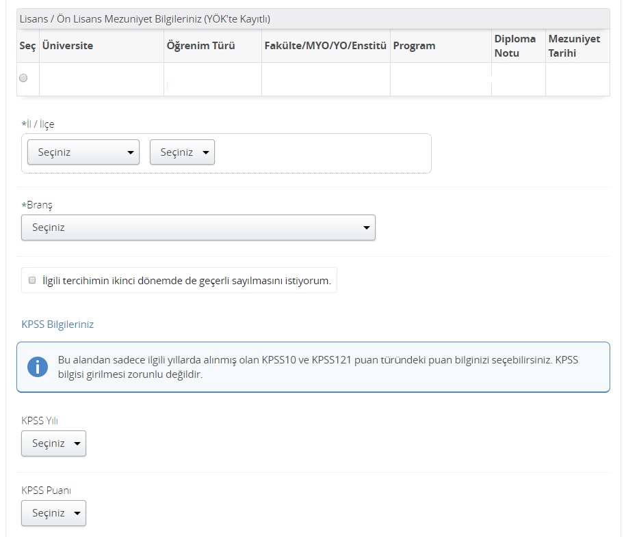This screenshot has height=537, width=626.
Task: Click the KPSS Bilgileriniz section heading
Action: point(57,325)
